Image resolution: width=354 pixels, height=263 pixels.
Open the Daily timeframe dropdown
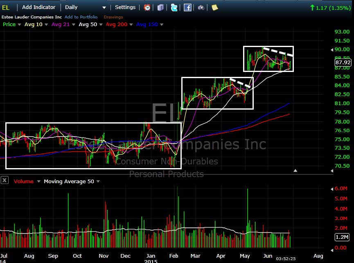coord(86,7)
